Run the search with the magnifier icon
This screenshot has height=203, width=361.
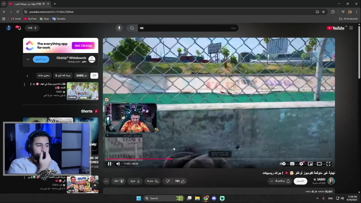point(132,28)
